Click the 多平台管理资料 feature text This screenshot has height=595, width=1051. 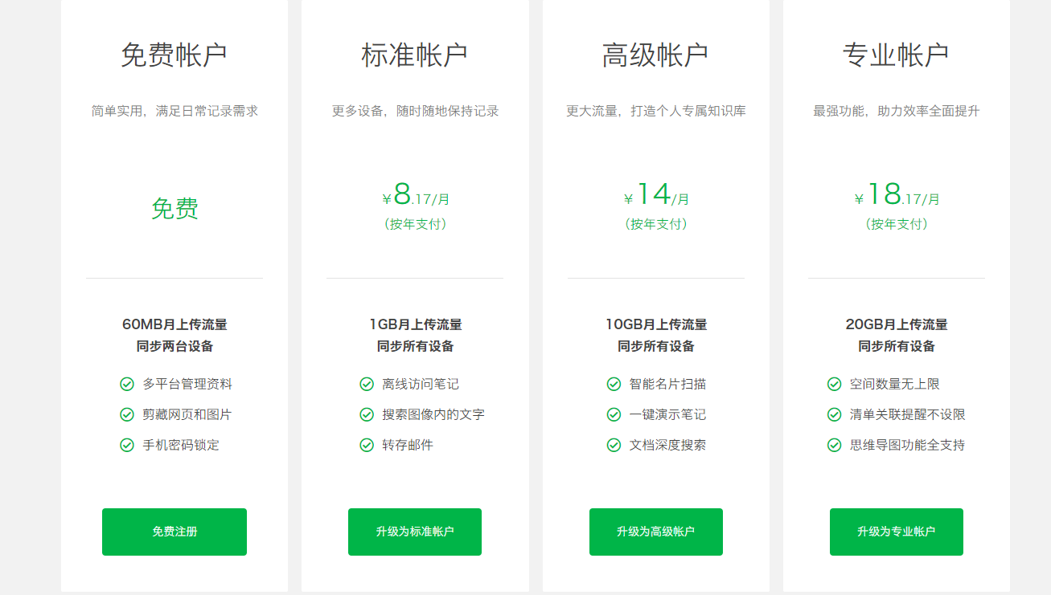click(187, 384)
